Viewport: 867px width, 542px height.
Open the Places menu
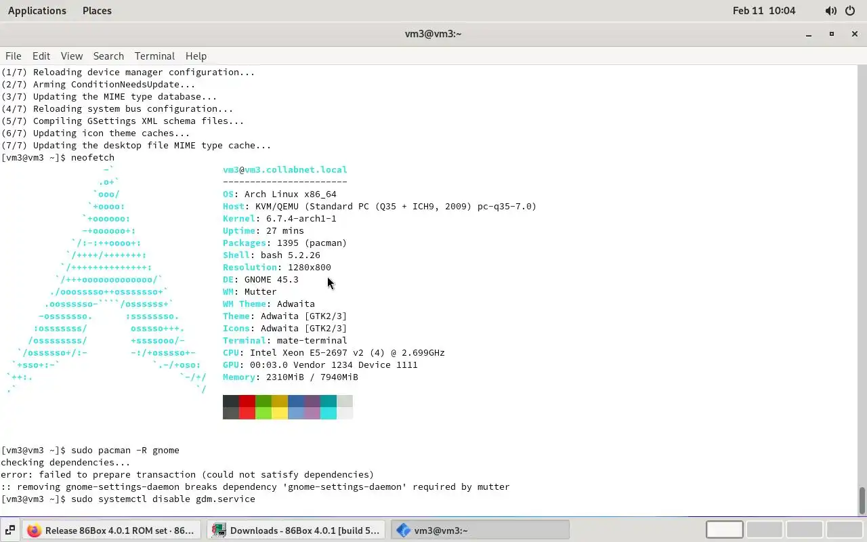[x=97, y=11]
